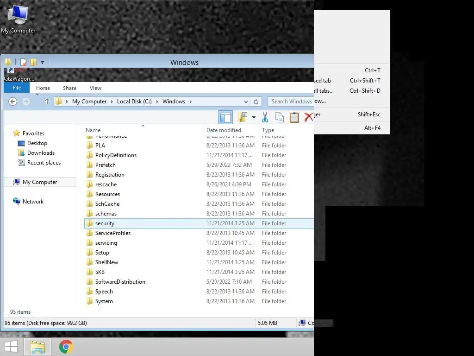Select the SoftwareDistribution folder

coord(120,282)
